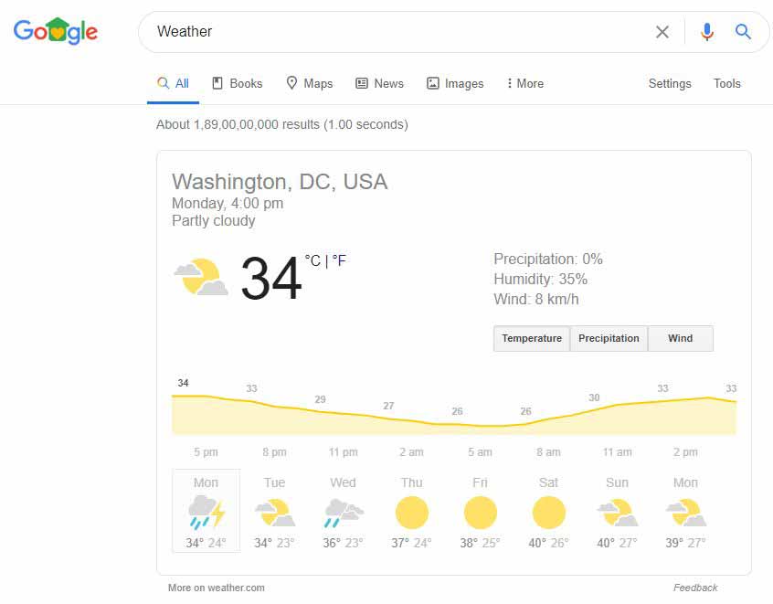Switch temperature unit to °F
The image size is (773, 604).
(339, 260)
